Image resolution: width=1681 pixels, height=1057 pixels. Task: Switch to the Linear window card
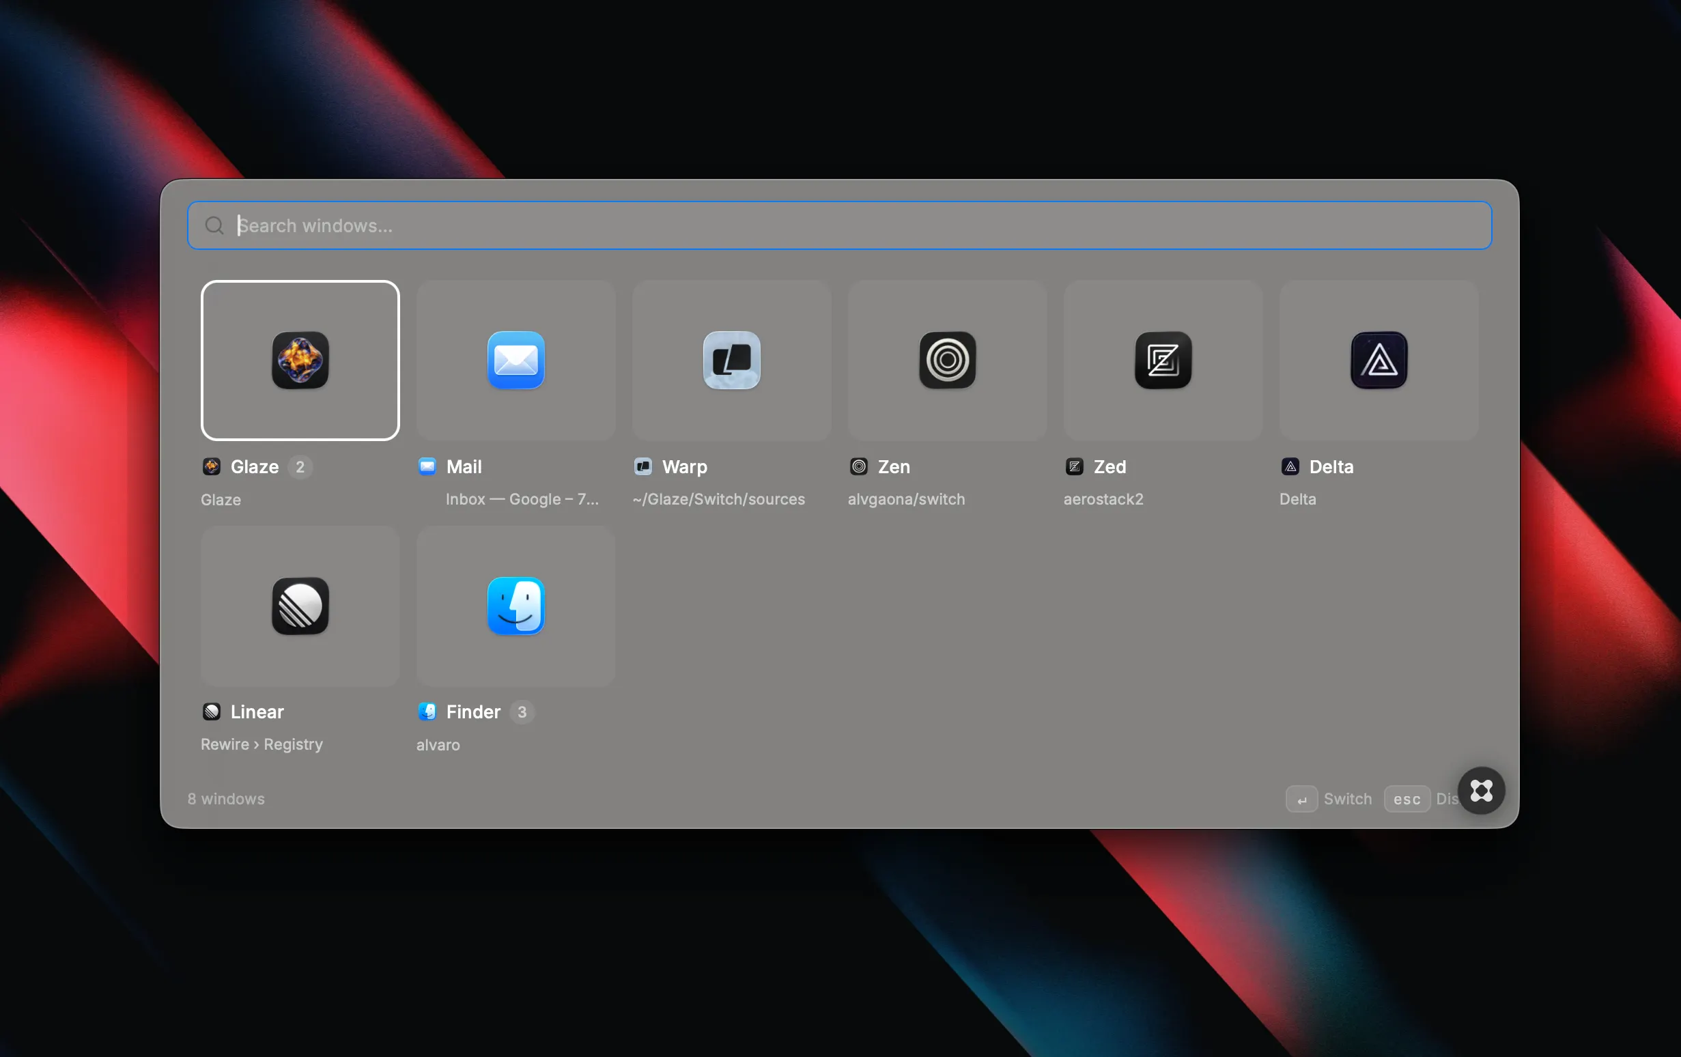coord(300,606)
